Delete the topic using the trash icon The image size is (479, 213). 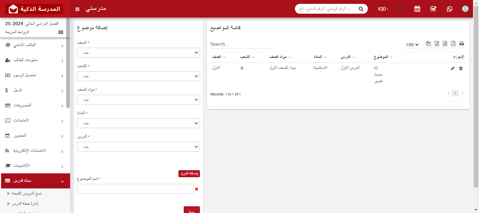pyautogui.click(x=461, y=68)
